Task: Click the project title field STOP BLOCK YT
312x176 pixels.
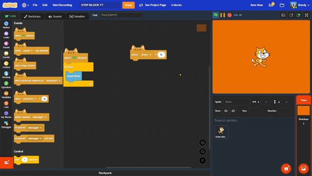Action: pyautogui.click(x=99, y=5)
